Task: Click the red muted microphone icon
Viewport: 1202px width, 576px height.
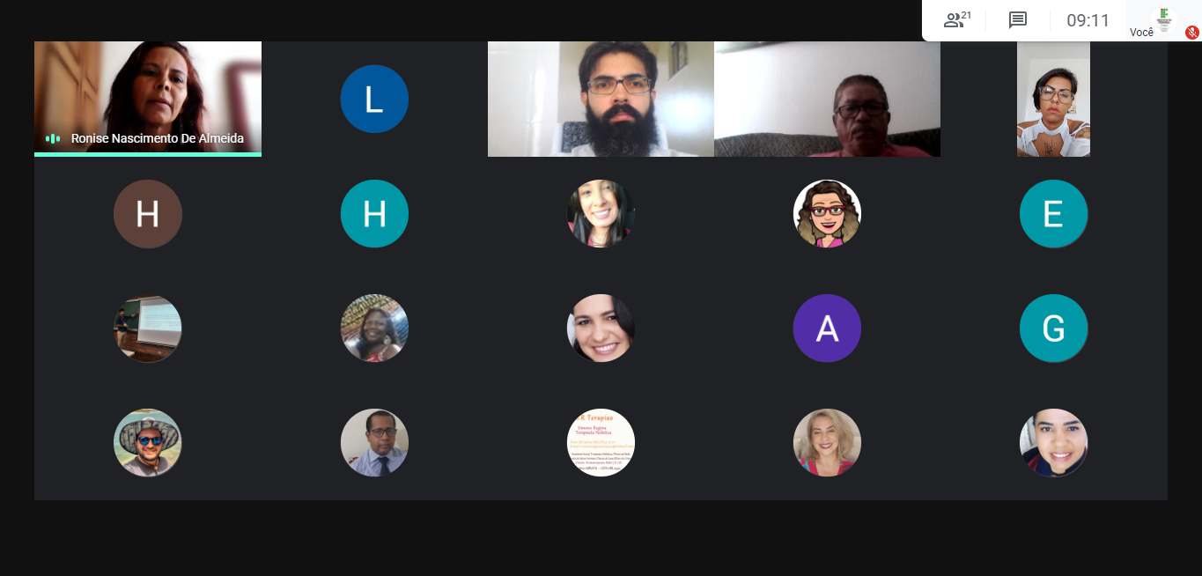Action: coord(1192,33)
